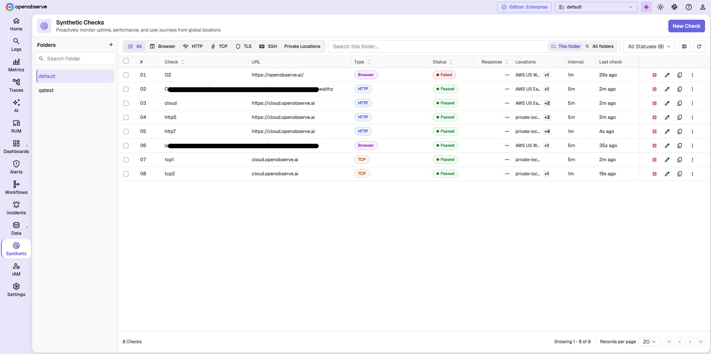Navigate to RUM in the sidebar
The width and height of the screenshot is (711, 354).
click(x=16, y=126)
